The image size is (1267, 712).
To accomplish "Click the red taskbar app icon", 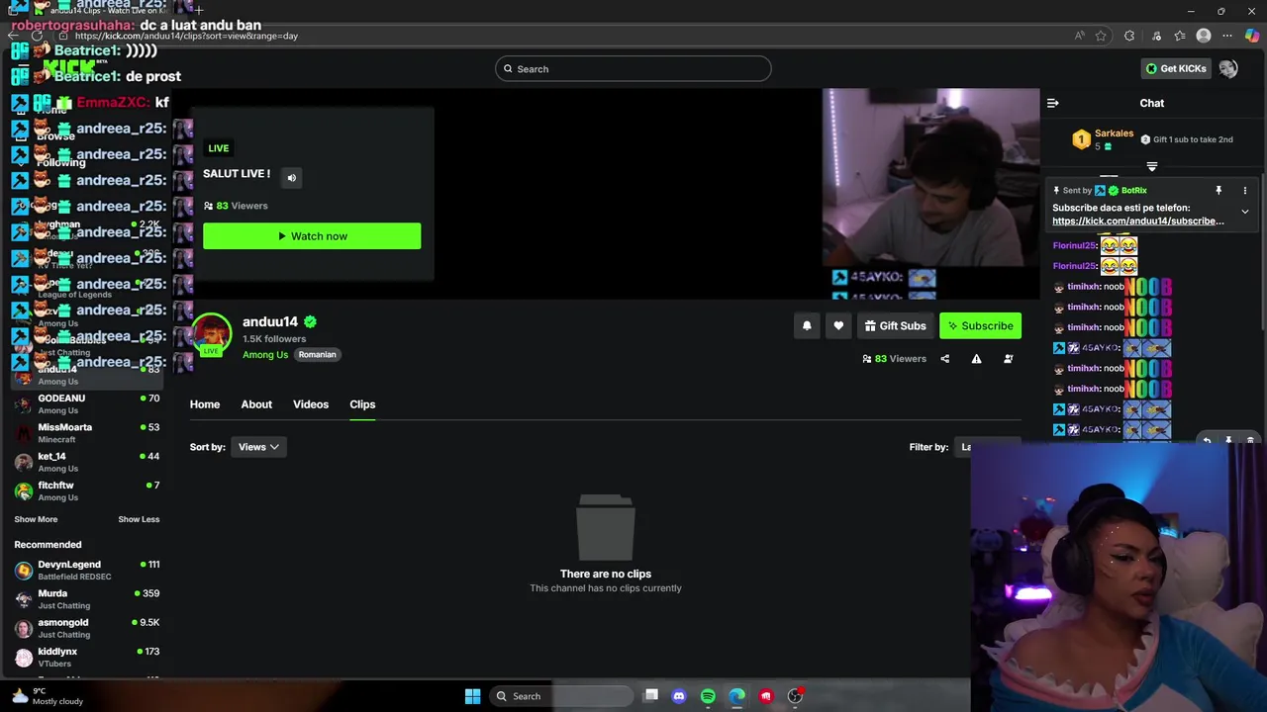I will point(765,696).
